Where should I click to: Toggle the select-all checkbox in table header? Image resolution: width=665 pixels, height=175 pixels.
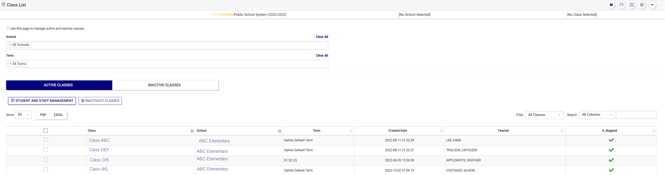coord(46,131)
